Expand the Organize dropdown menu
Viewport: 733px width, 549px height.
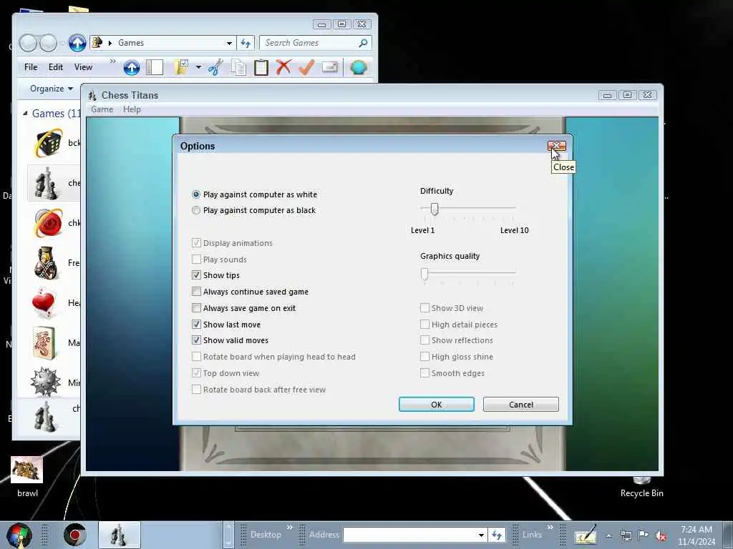coord(52,89)
